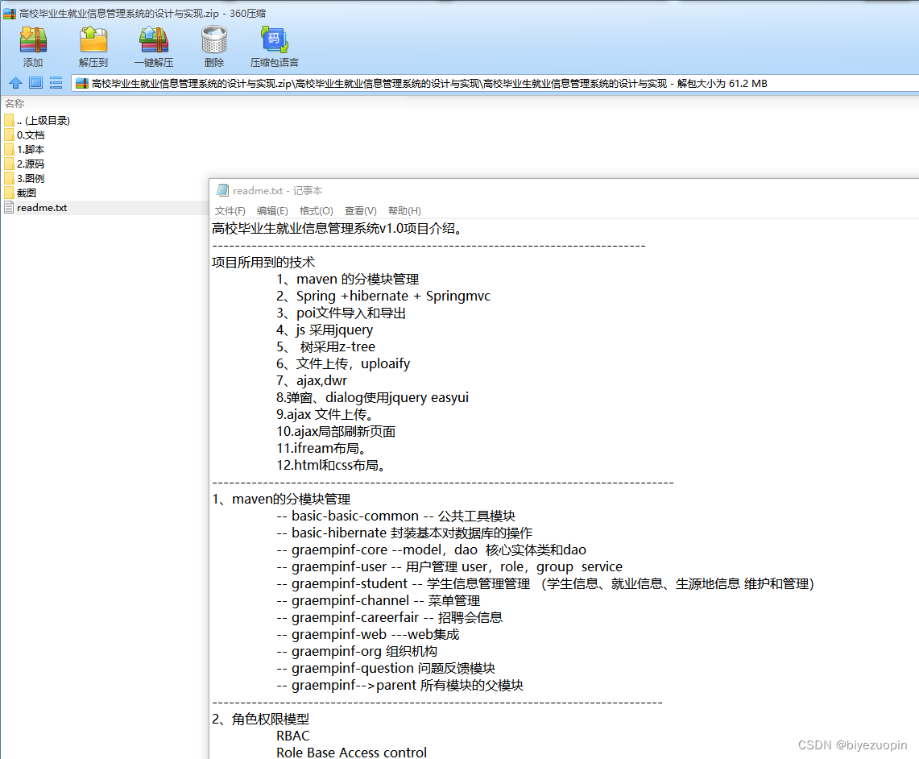Click the line poi文件导入和导出

(342, 313)
